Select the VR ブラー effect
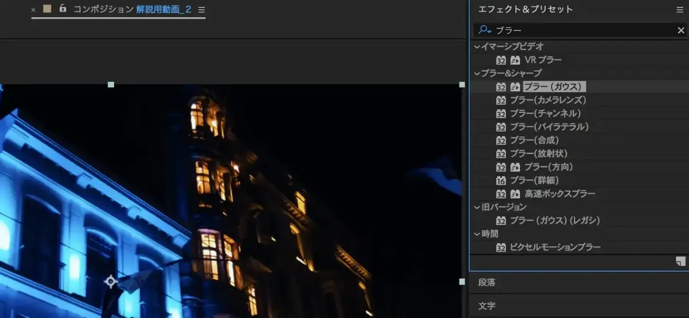 [x=543, y=60]
